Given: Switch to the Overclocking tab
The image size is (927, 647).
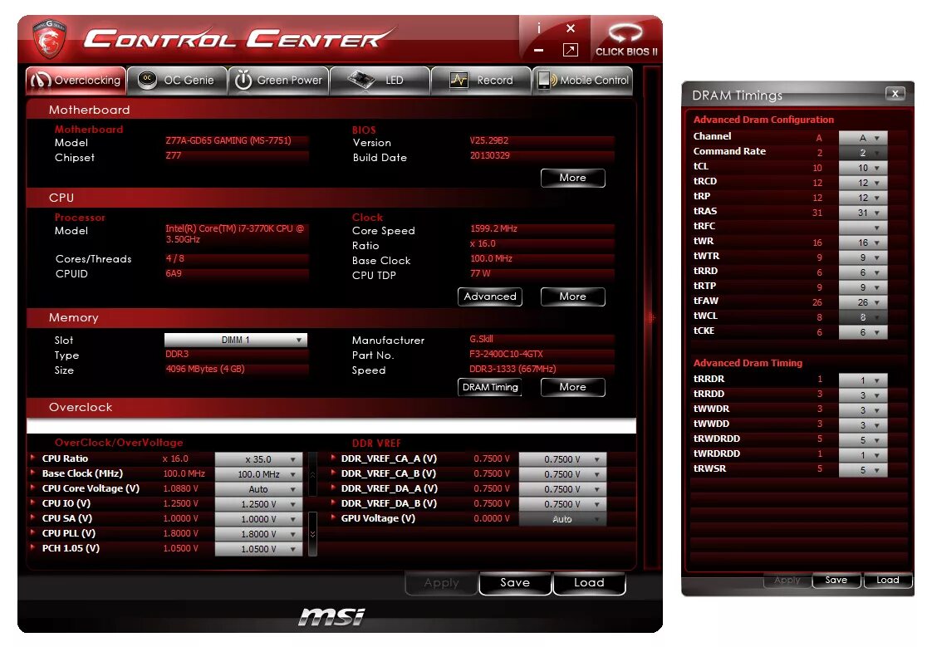Looking at the screenshot, I should coord(76,81).
